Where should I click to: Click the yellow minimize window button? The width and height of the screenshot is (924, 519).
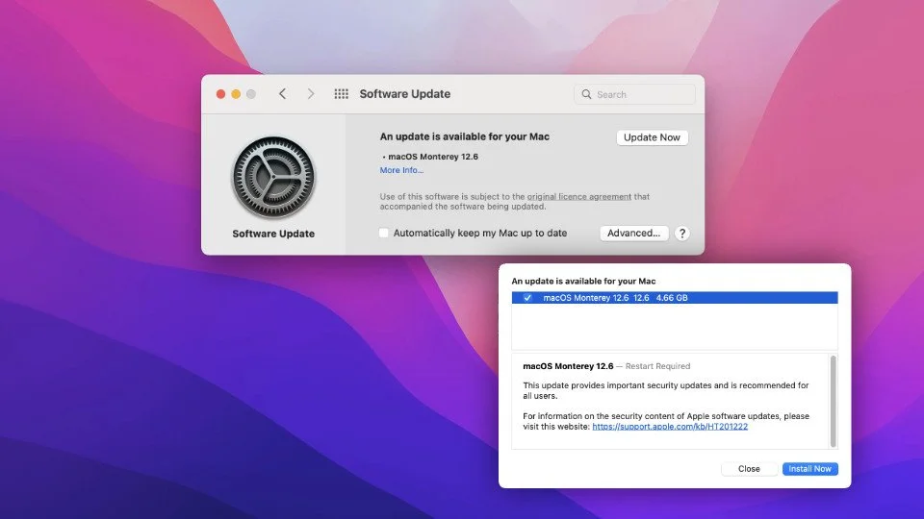[x=236, y=94]
